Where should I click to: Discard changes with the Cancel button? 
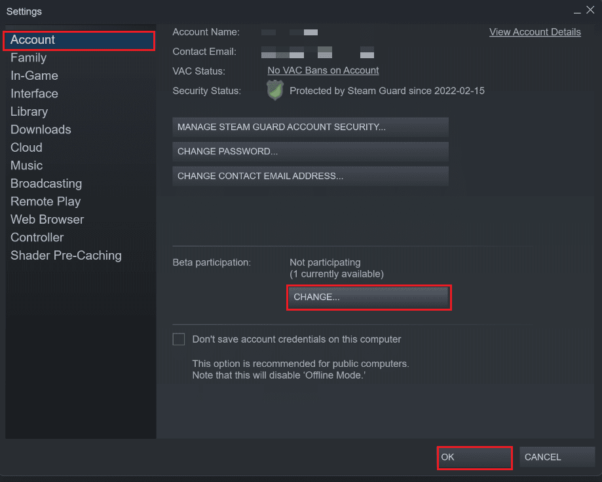[x=557, y=457]
